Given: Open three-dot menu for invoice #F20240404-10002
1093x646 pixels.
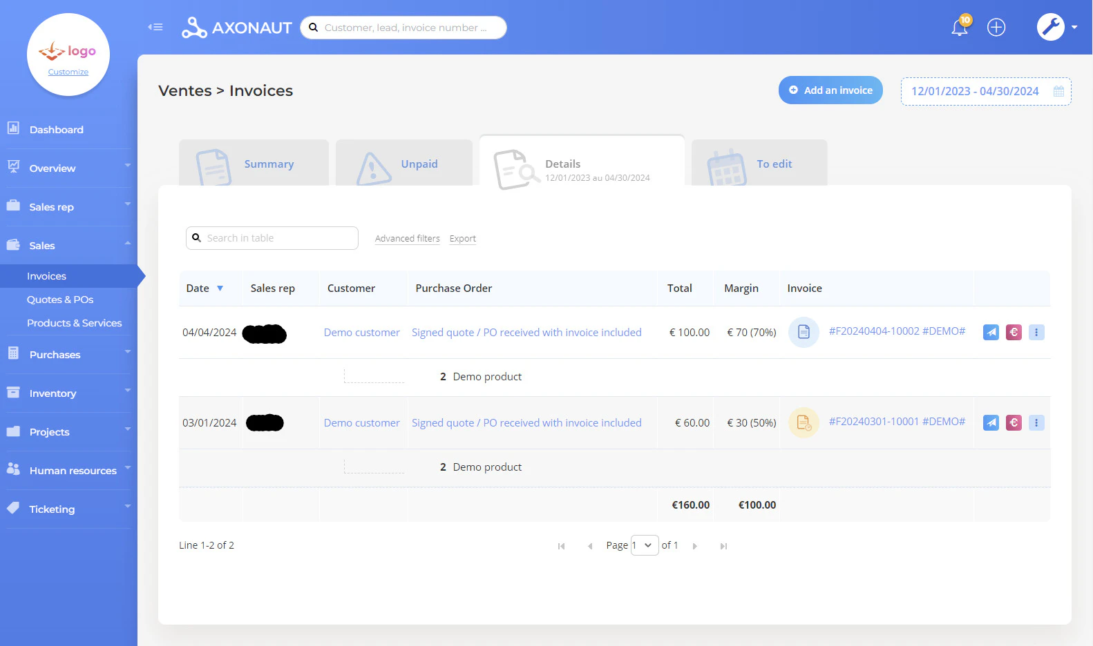Looking at the screenshot, I should (x=1036, y=332).
